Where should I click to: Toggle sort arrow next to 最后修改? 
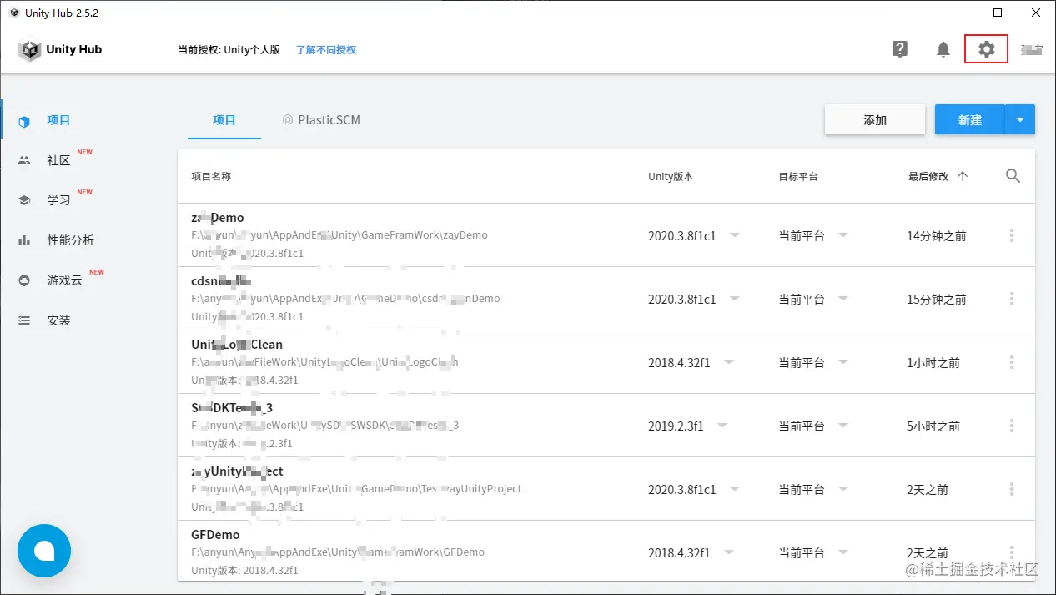(x=963, y=176)
